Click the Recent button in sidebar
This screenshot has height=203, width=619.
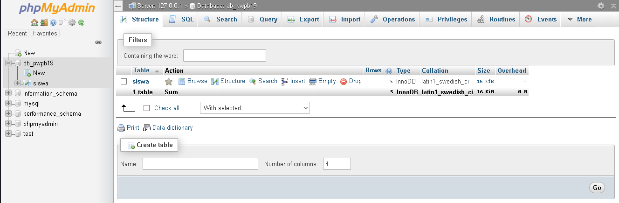17,33
